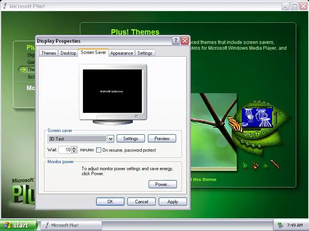
Task: Click the branch wallpaper preview image
Action: point(214,132)
